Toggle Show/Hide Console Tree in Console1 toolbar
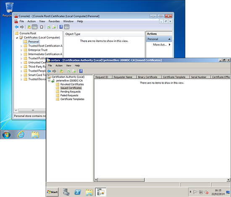 click(34, 27)
